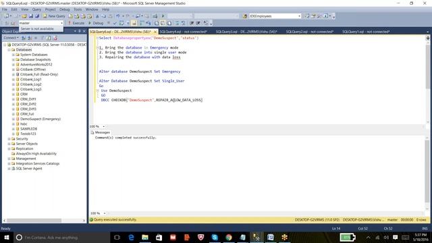Click the Task View taskbar icon
This screenshot has width=432, height=243.
[x=117, y=237]
